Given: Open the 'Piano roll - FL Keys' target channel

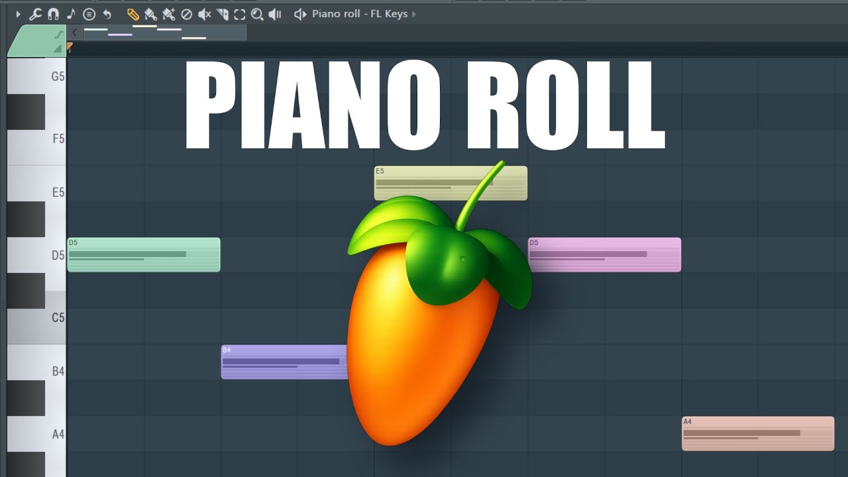Looking at the screenshot, I should click(x=360, y=14).
